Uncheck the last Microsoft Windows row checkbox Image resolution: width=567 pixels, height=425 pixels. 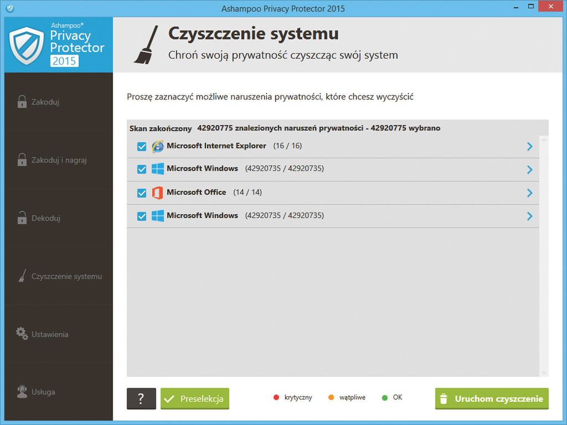[x=142, y=216]
